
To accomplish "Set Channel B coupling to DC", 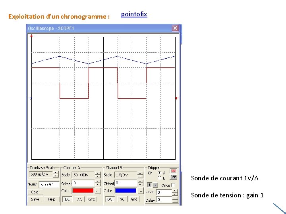I will click(110, 199).
